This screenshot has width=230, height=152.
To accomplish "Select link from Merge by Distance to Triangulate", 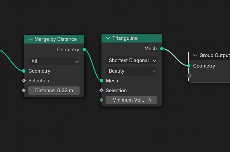I will pyautogui.click(x=93, y=65).
